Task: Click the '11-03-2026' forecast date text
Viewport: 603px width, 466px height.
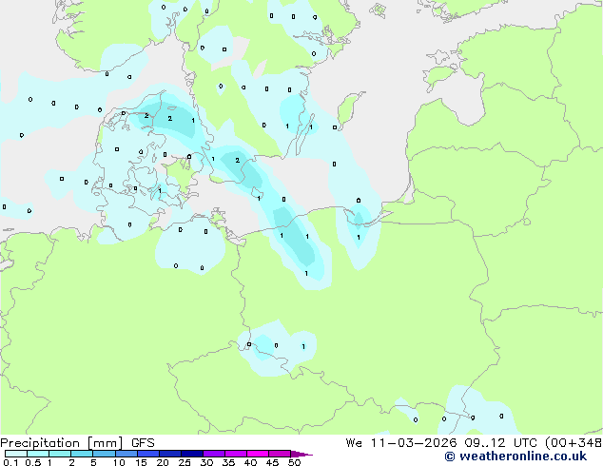Action: pyautogui.click(x=414, y=443)
